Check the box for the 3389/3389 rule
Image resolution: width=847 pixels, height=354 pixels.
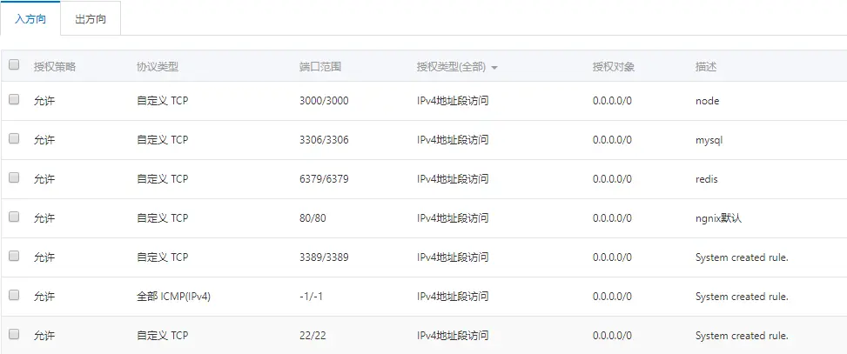coord(14,256)
